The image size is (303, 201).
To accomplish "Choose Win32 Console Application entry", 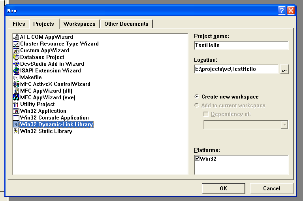I will pos(55,118).
